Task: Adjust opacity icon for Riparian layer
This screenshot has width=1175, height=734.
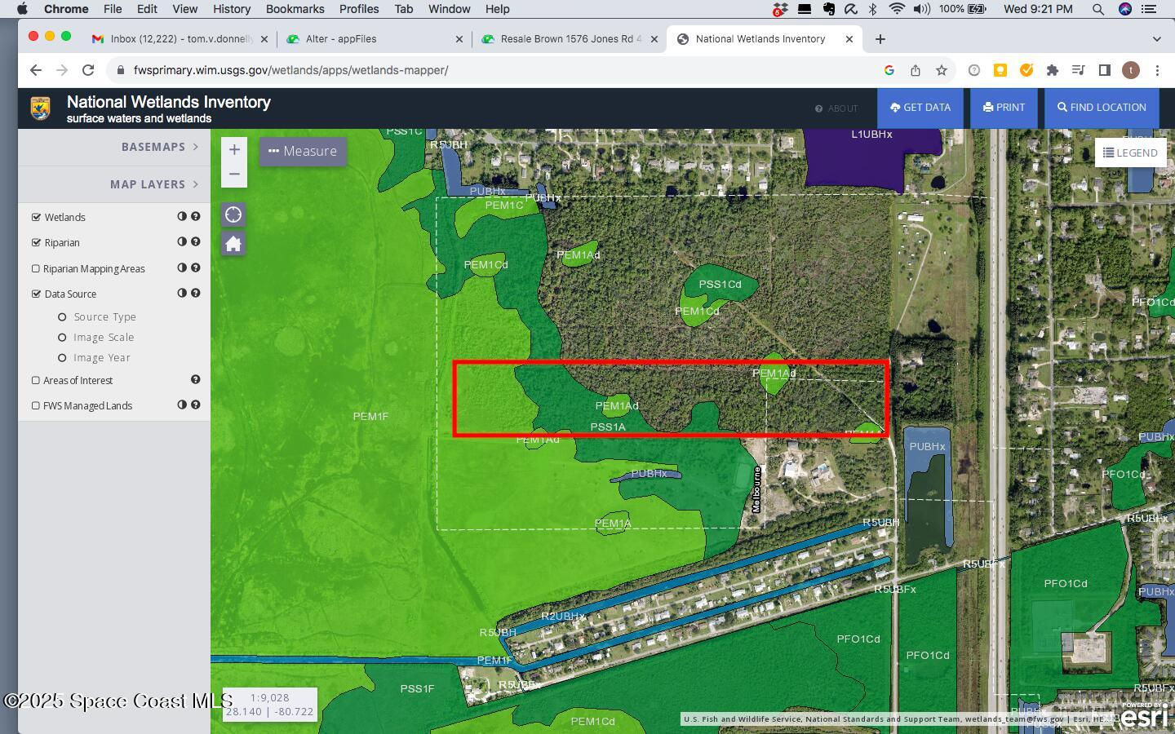Action: [182, 241]
